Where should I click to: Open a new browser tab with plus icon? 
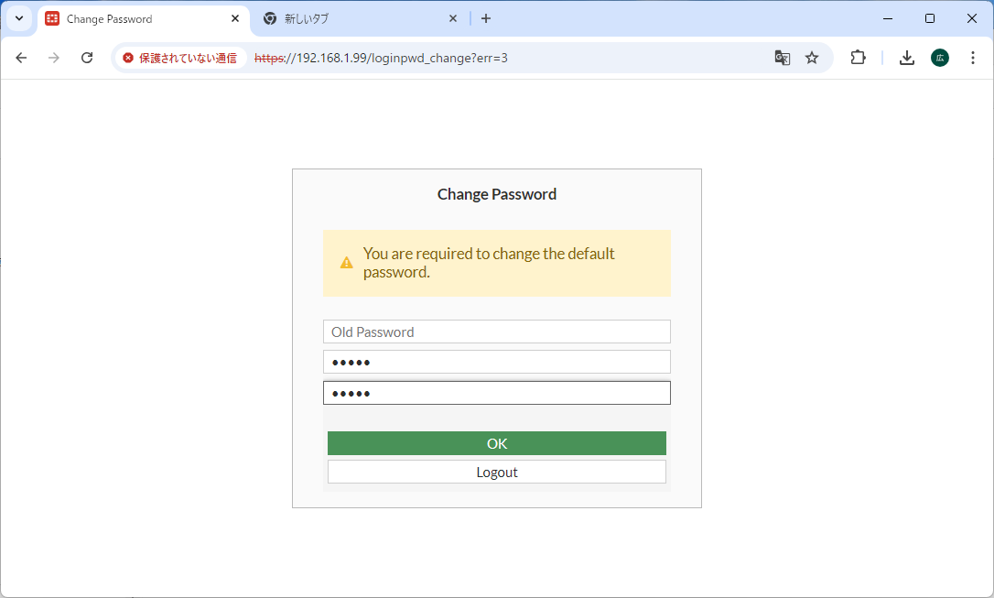point(486,19)
